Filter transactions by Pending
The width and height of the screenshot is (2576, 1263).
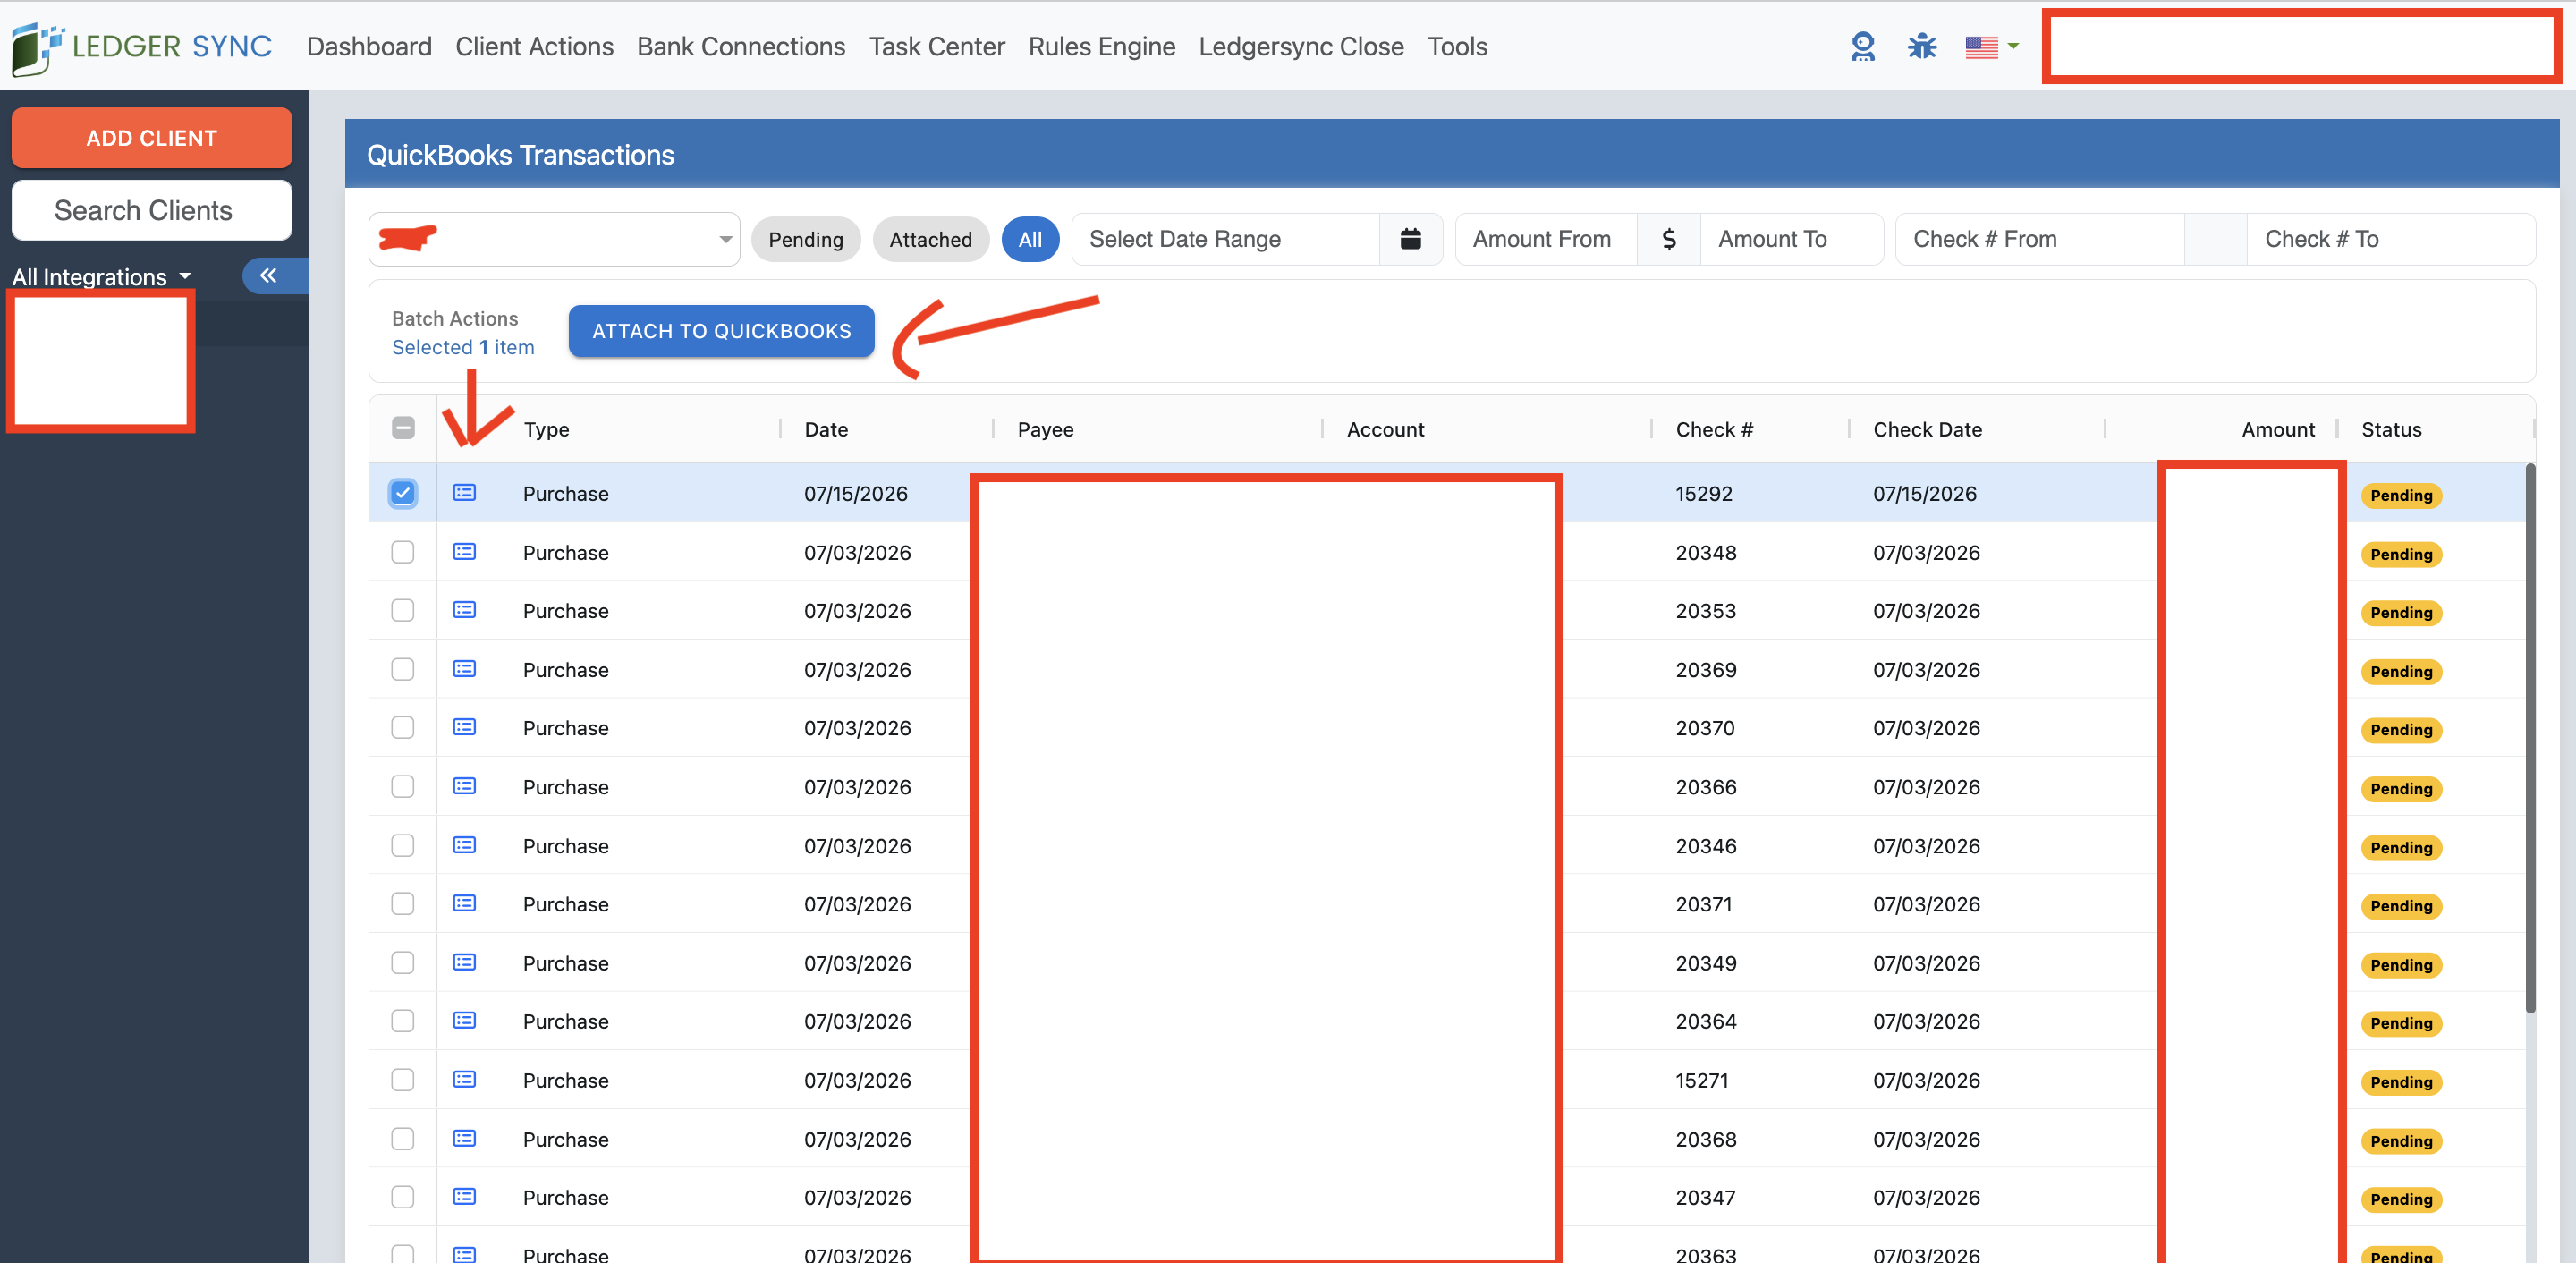pyautogui.click(x=805, y=239)
